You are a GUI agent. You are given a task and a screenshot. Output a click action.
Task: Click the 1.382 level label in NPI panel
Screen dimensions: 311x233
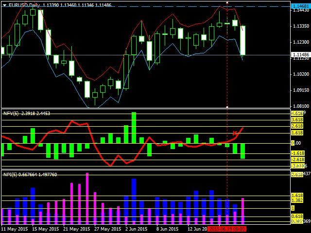click(x=297, y=200)
